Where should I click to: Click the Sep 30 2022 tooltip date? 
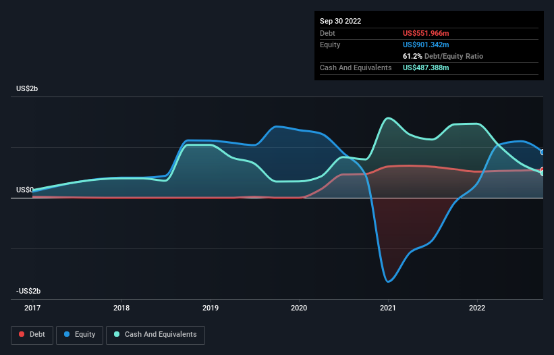(x=340, y=21)
